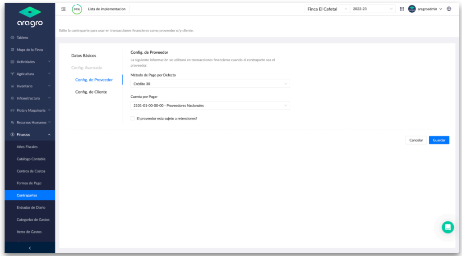Open the Finca El Cafetal selector
The width and height of the screenshot is (462, 256).
click(327, 9)
